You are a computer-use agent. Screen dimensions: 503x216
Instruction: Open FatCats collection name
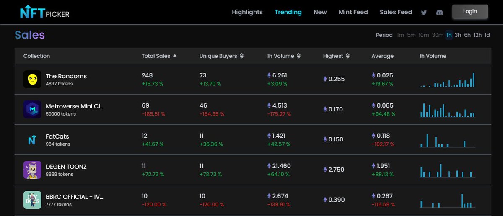[x=57, y=136]
